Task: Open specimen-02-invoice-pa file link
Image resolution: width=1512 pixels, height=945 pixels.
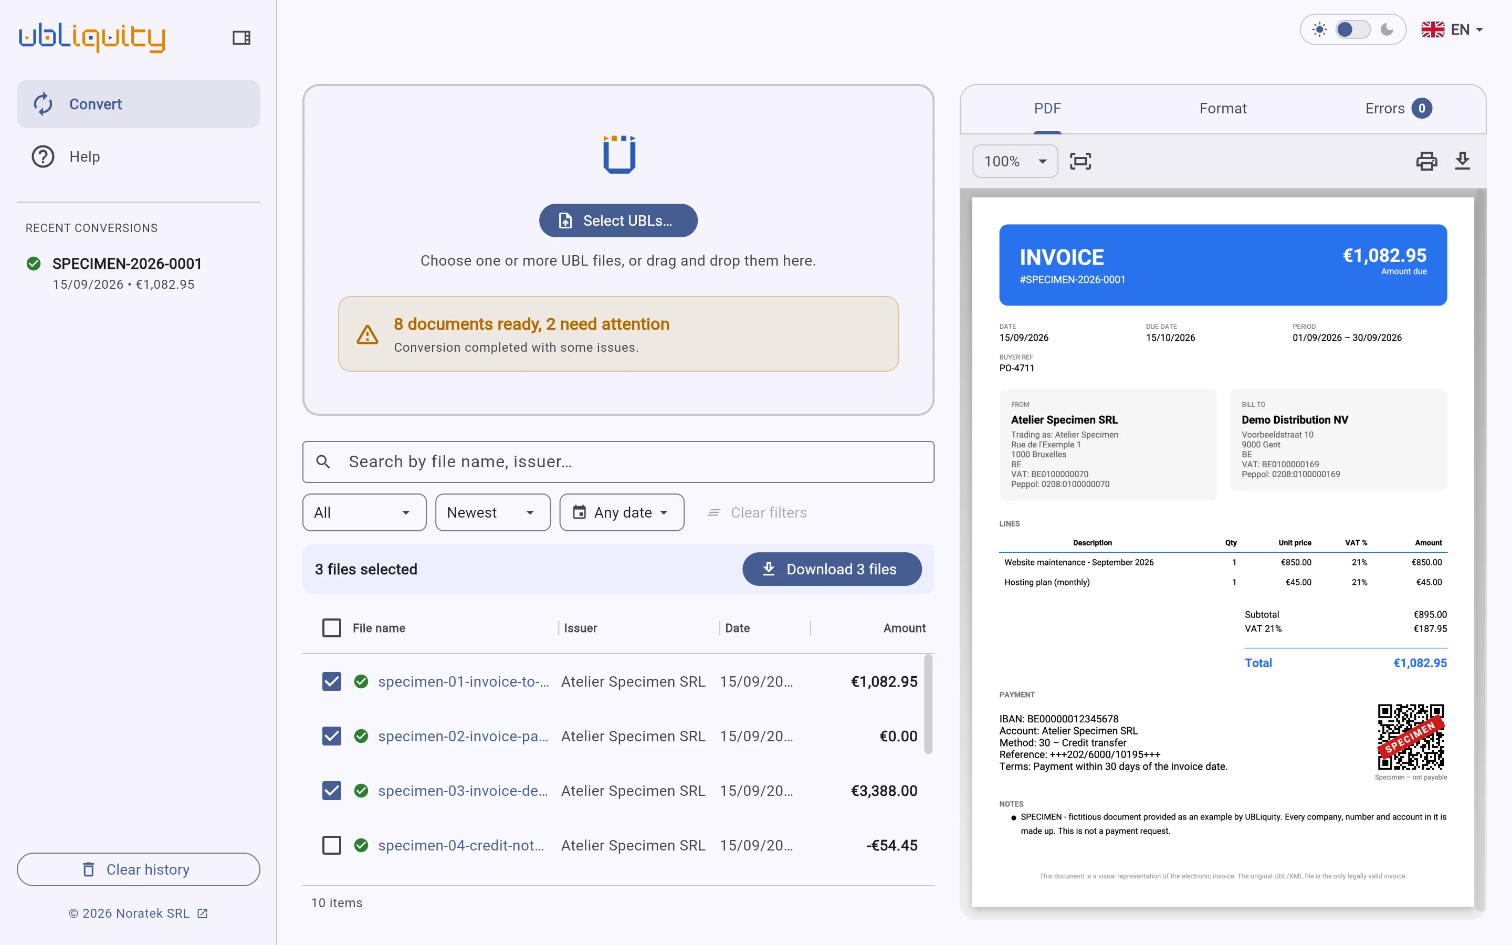Action: click(x=464, y=736)
